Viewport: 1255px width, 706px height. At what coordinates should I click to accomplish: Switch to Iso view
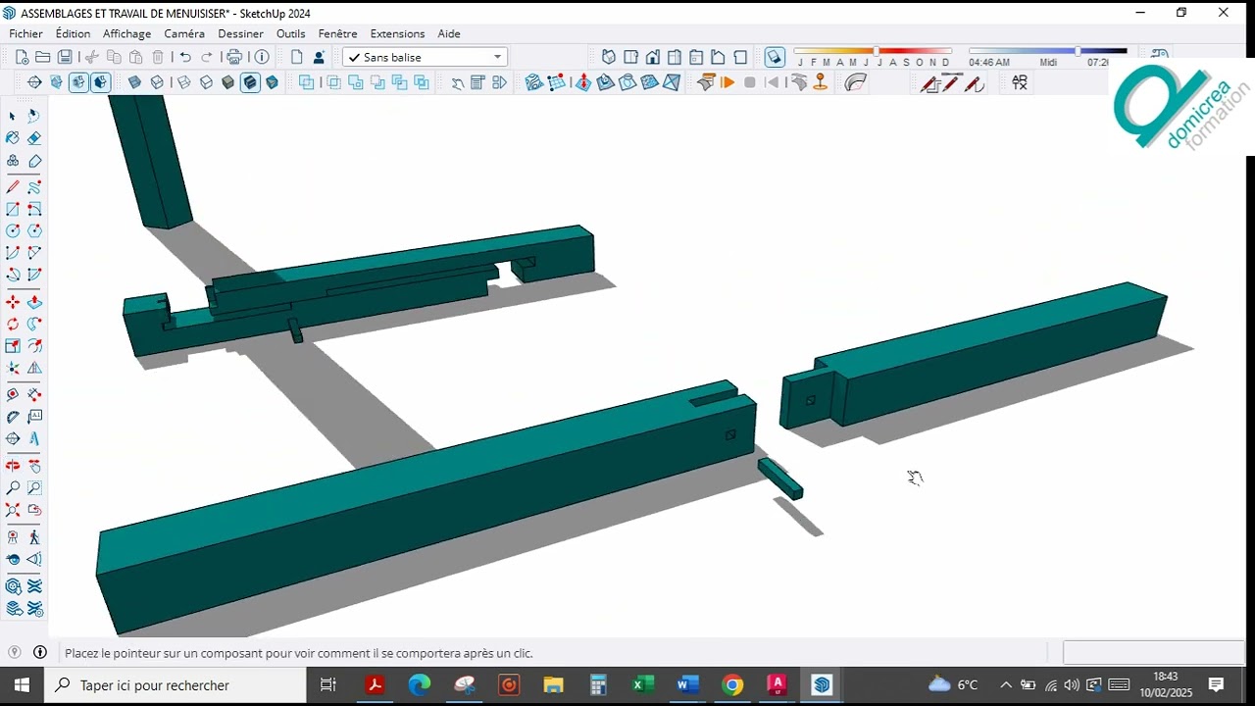[608, 57]
